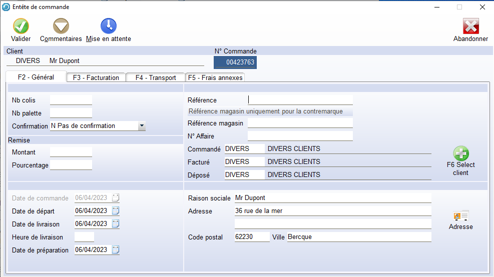This screenshot has width=494, height=277.
Task: Open the F5 - Frais annexes tab
Action: point(215,77)
